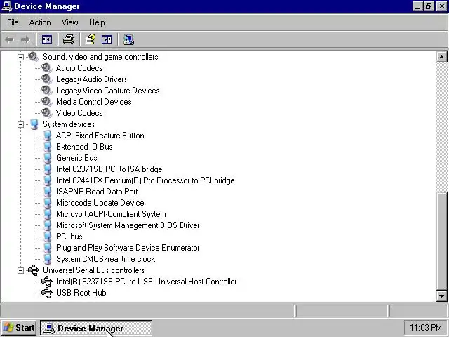Click the System CMOS/real time clock icon

48,259
